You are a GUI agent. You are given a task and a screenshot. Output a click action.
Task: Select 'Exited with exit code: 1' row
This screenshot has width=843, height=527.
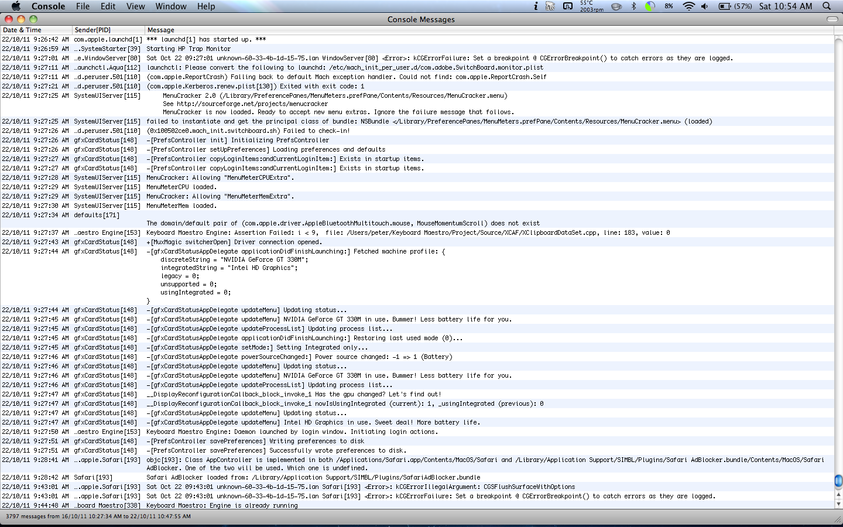click(x=417, y=86)
